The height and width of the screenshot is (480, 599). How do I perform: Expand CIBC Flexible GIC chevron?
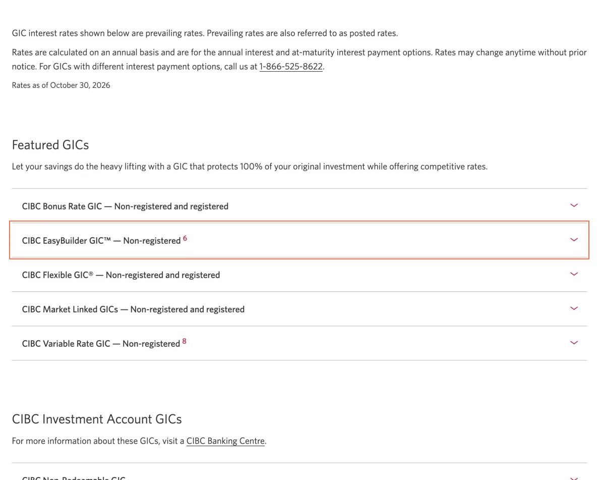(x=574, y=274)
